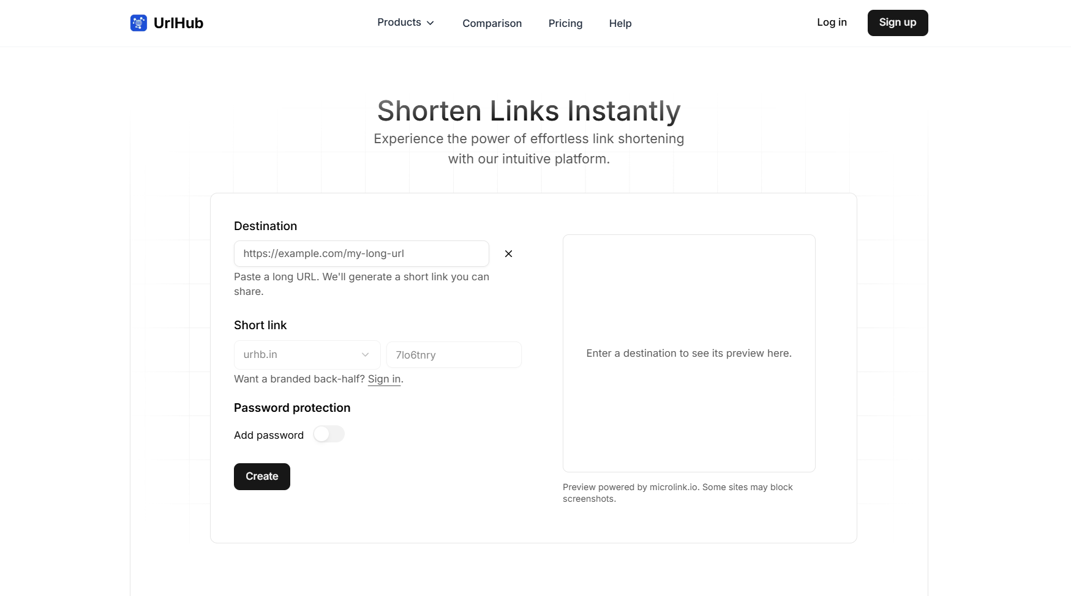Clear the destination field using the X icon

(508, 253)
